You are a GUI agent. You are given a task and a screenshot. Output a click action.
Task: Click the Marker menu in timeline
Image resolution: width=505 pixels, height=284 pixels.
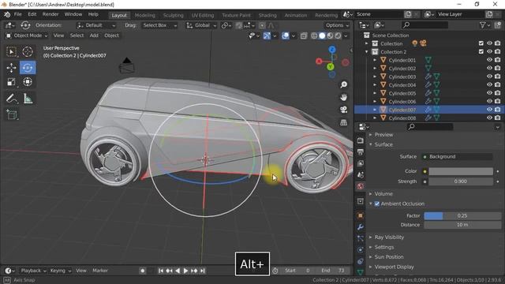coord(100,271)
